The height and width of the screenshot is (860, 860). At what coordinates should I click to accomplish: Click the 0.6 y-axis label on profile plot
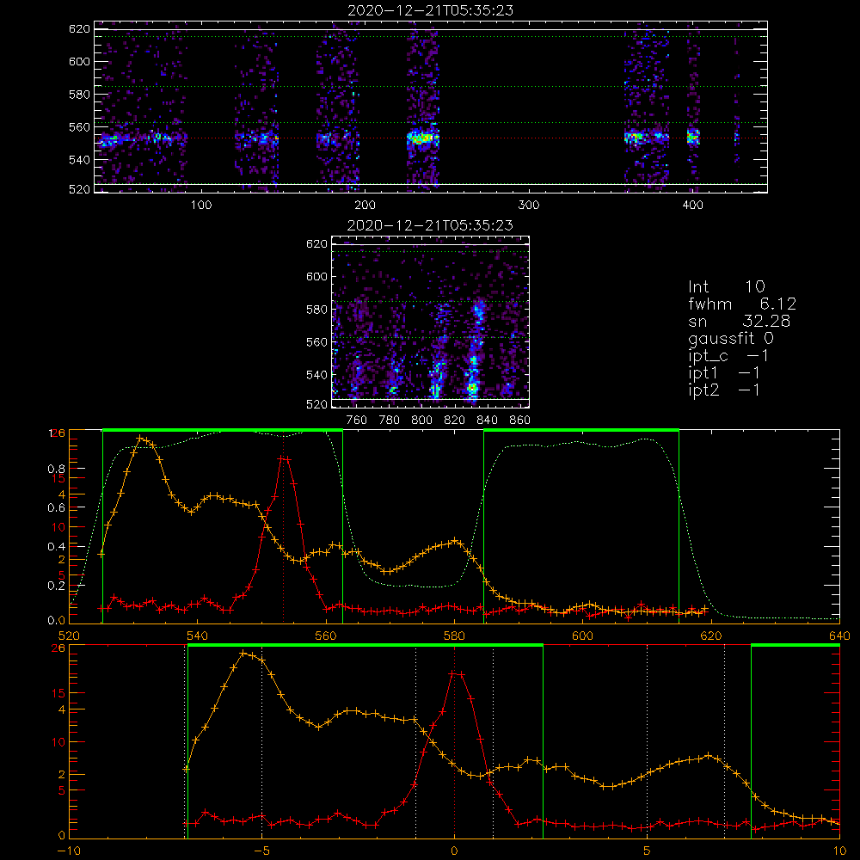(x=56, y=508)
